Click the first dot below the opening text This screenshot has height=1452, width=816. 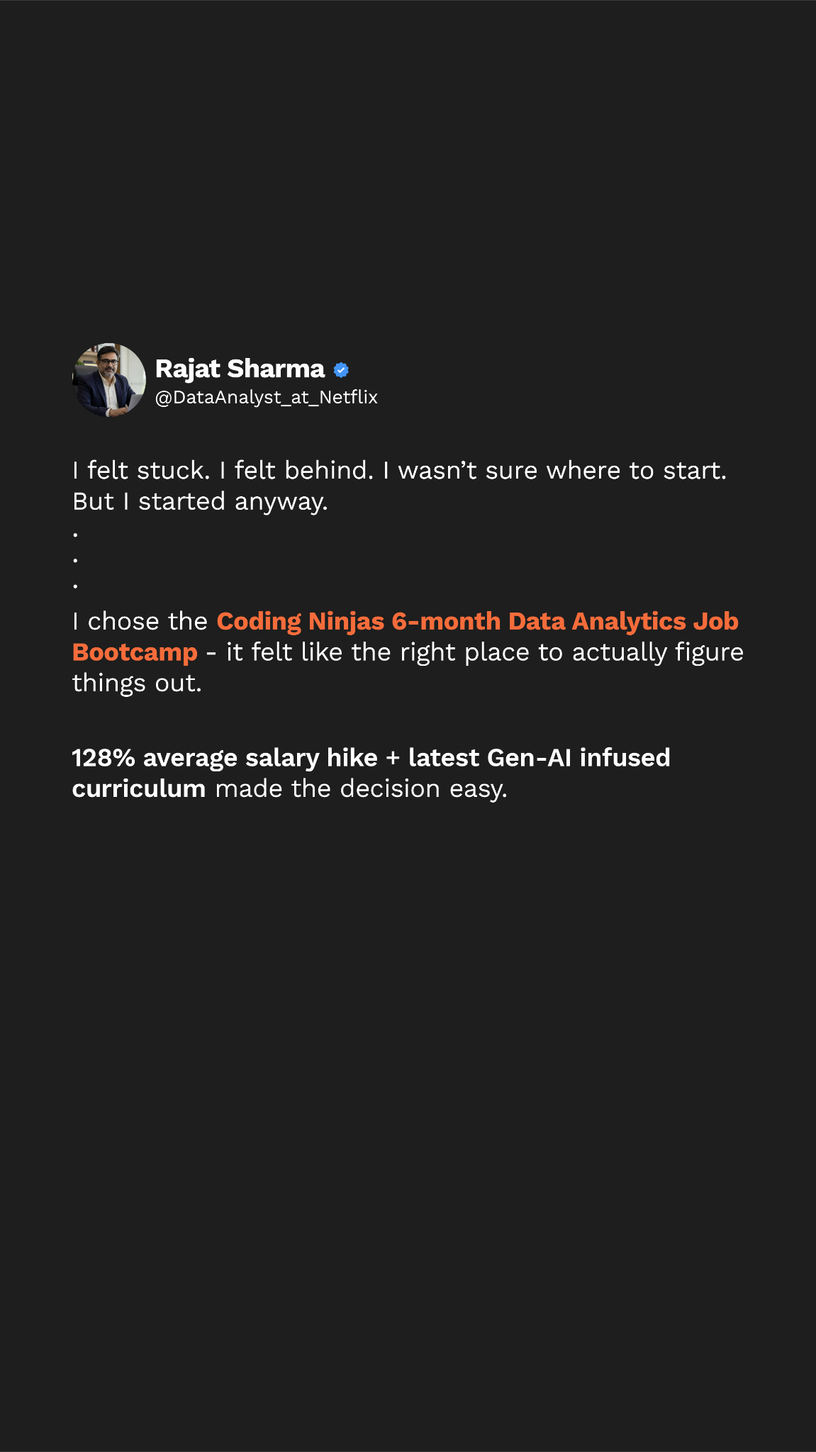point(75,534)
